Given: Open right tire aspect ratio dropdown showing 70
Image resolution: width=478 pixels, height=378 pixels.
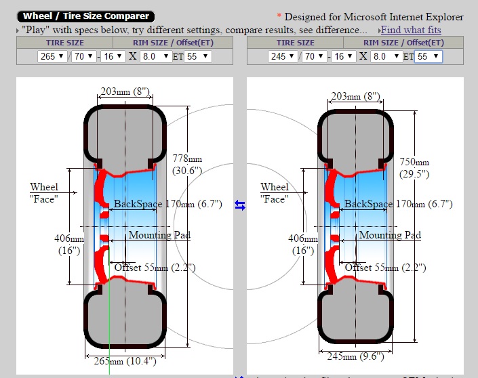Looking at the screenshot, I should click(315, 56).
